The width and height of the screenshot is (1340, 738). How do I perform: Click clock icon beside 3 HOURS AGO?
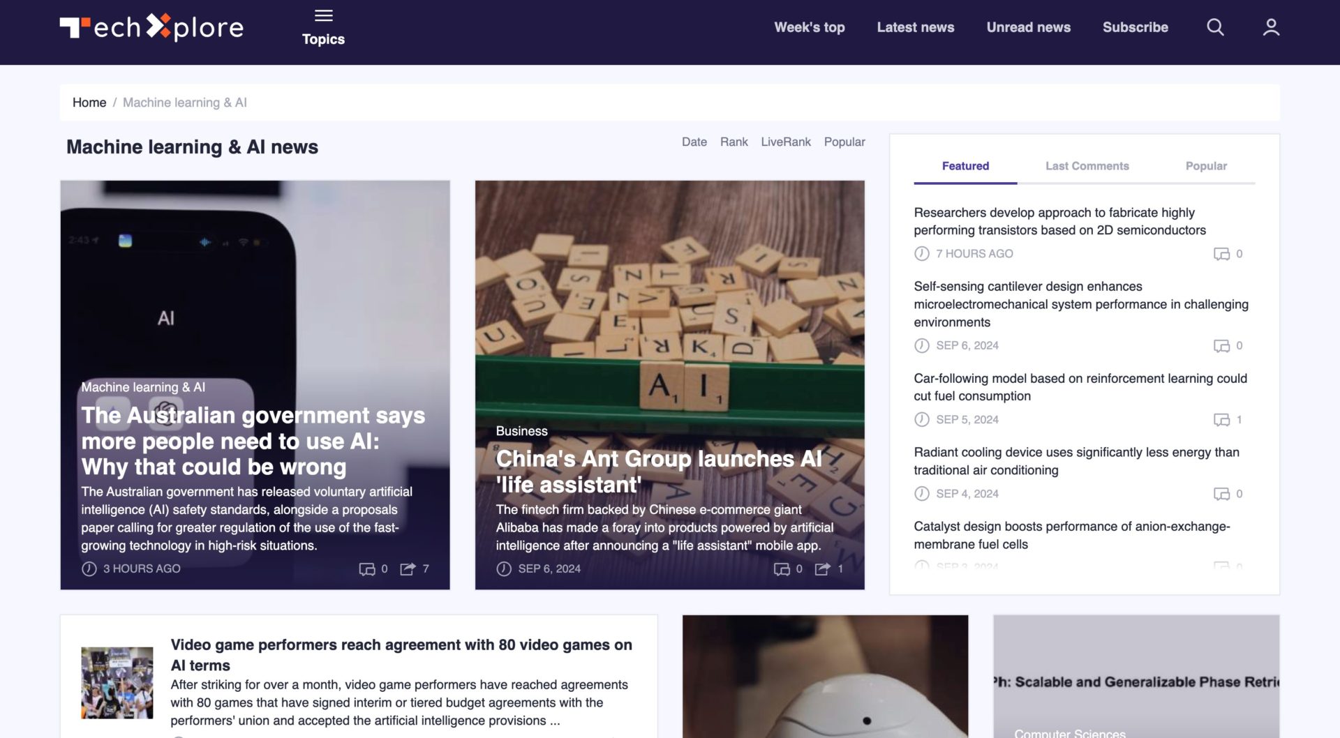point(89,569)
